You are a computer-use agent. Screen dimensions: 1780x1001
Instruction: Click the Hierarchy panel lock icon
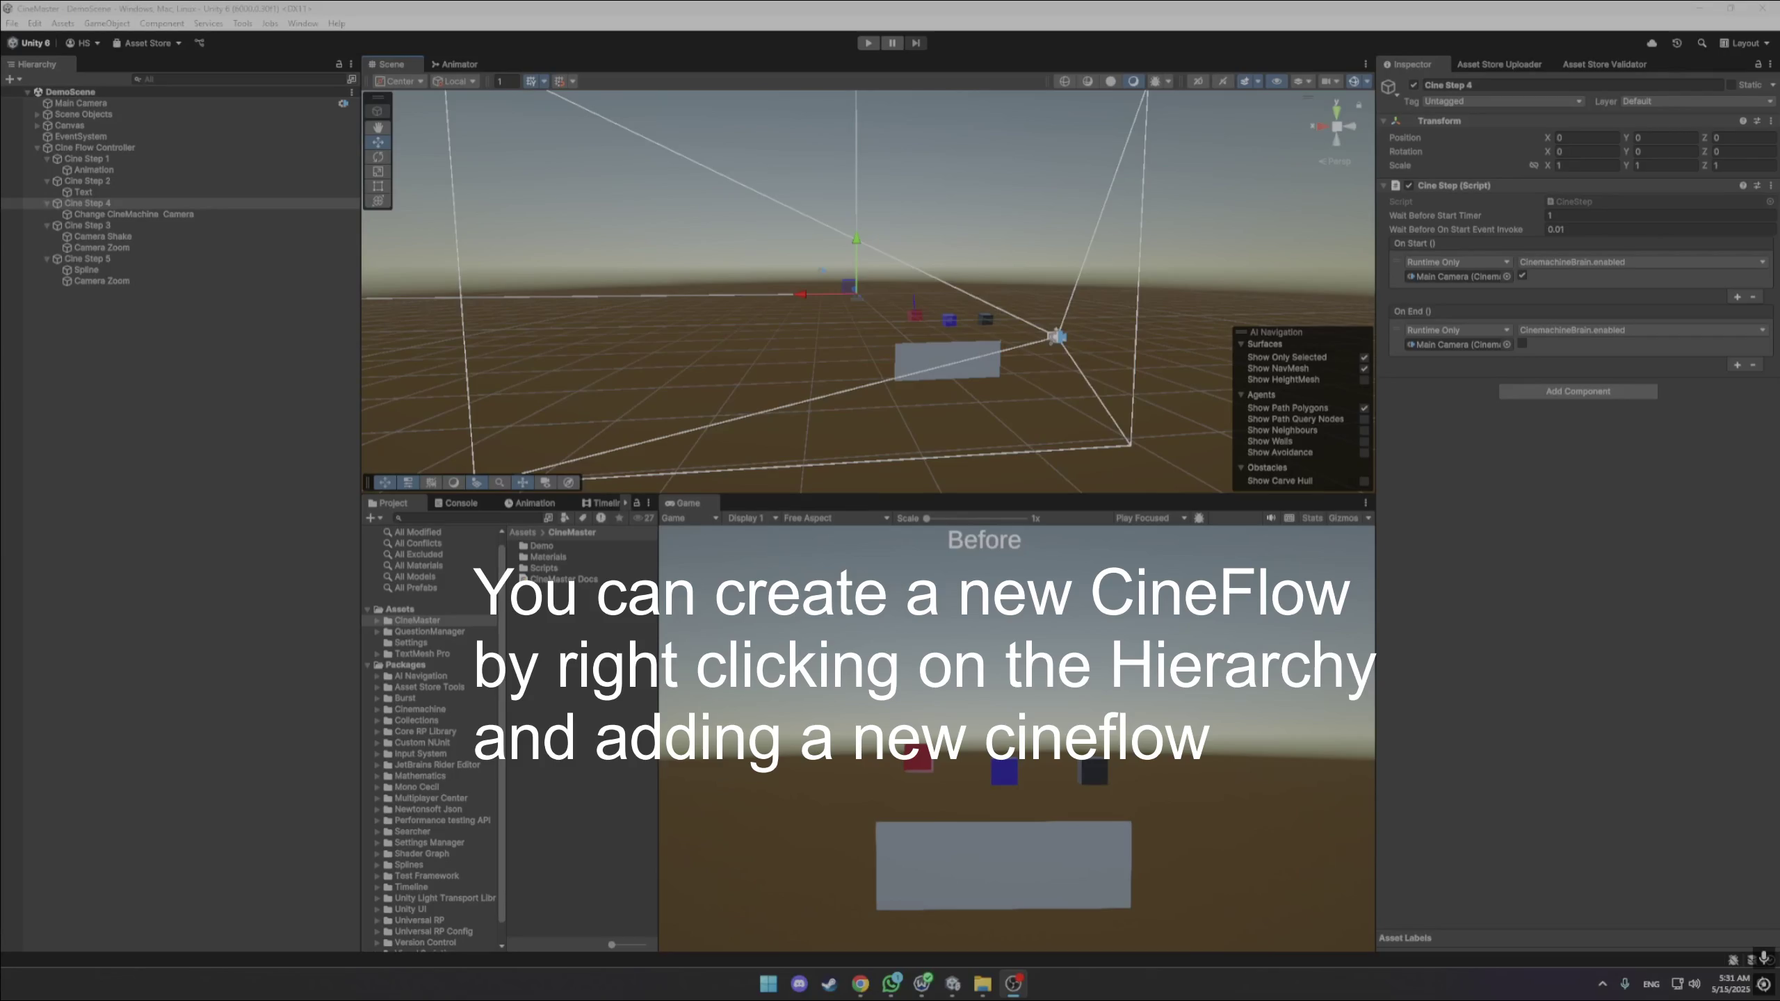(339, 64)
